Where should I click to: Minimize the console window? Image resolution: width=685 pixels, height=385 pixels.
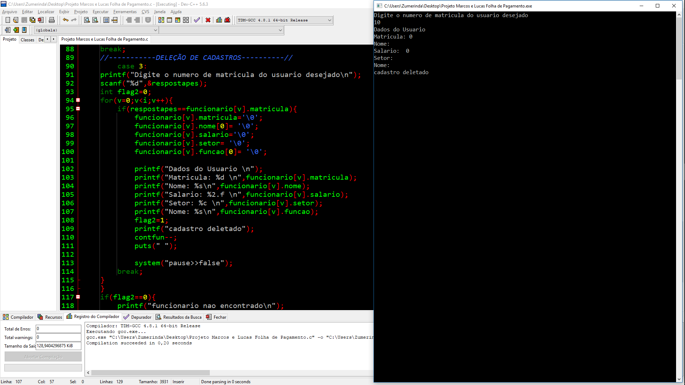tap(641, 6)
